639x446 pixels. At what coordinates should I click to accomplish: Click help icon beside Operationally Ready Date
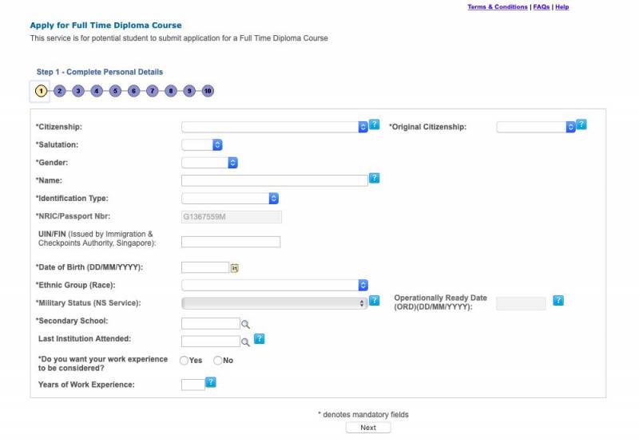pos(558,301)
